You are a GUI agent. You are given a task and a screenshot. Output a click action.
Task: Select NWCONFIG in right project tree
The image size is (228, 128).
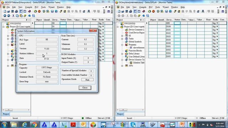click(x=130, y=23)
